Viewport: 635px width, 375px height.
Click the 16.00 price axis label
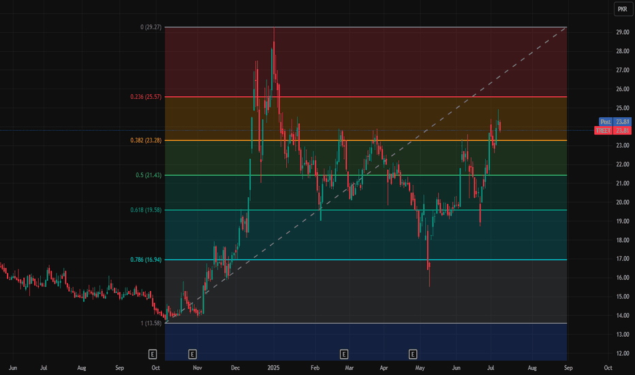pos(623,277)
